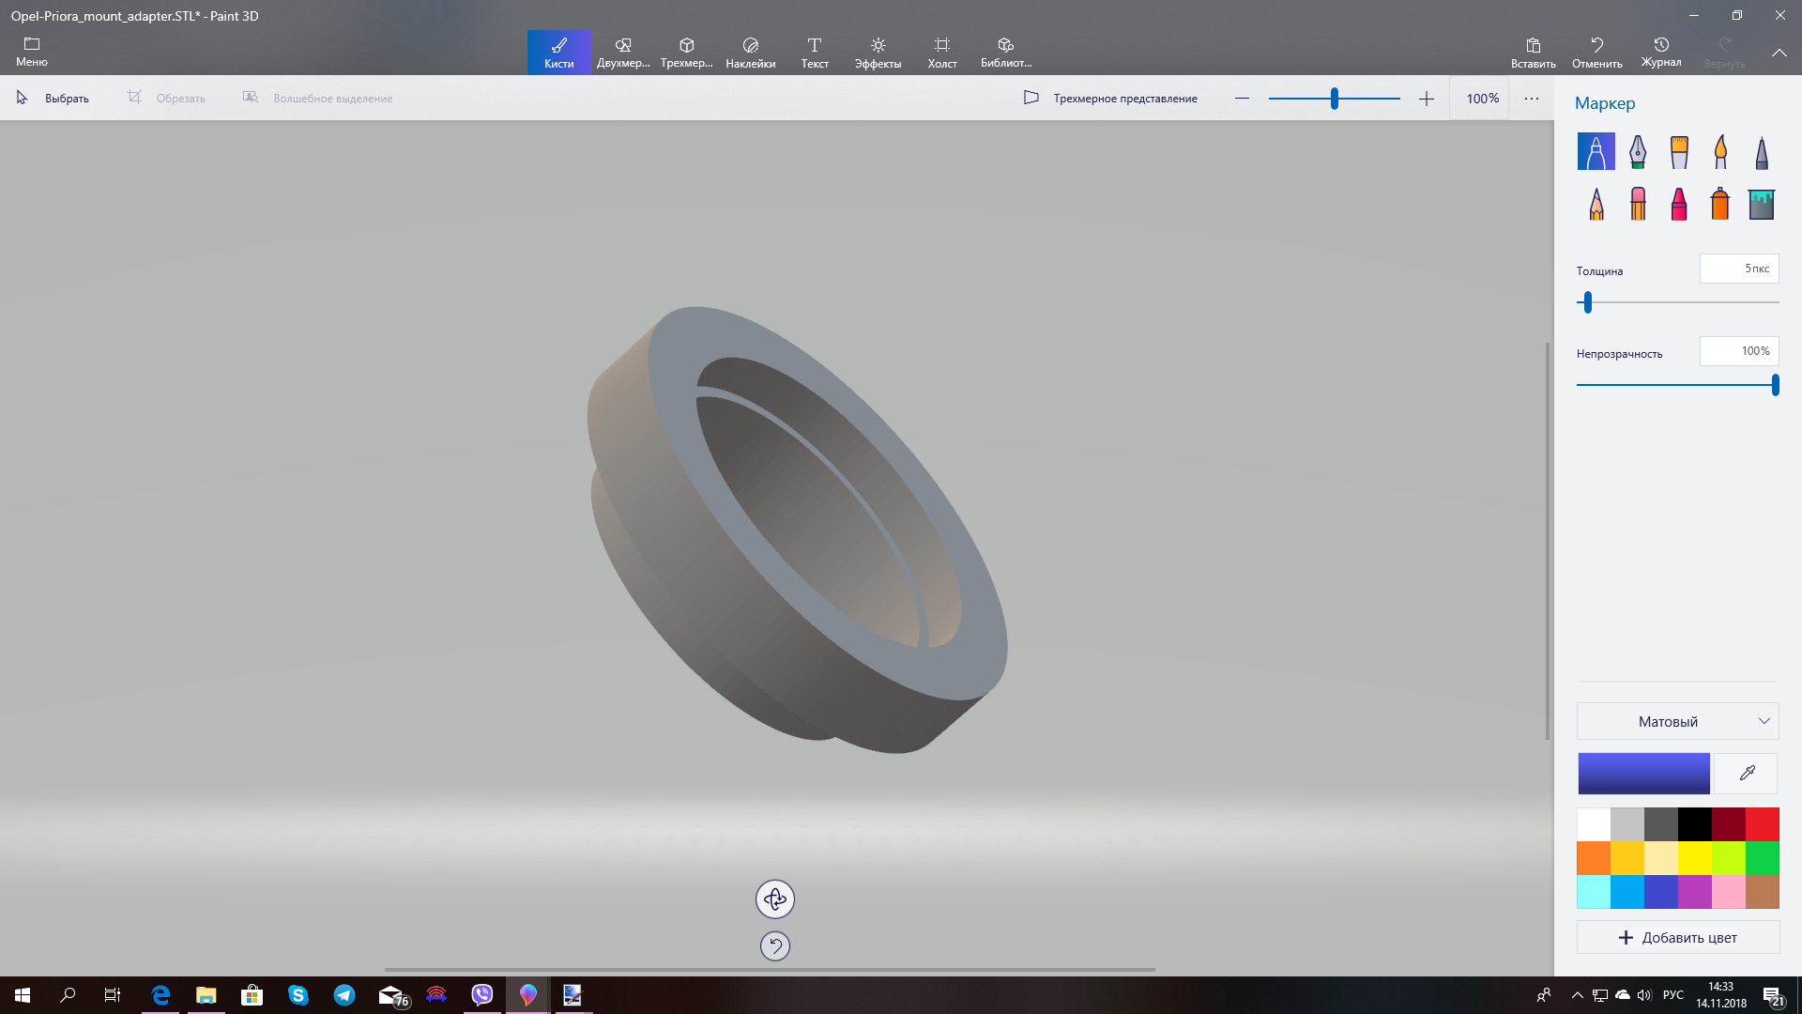Select the spray can tool
Viewport: 1802px width, 1014px height.
tap(1720, 204)
